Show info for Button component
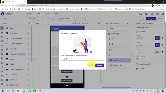This screenshot has width=166, height=93. click(29, 28)
